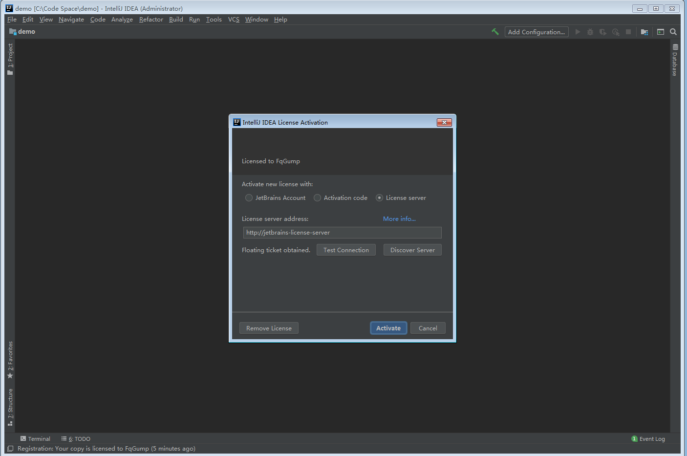Image resolution: width=687 pixels, height=456 pixels.
Task: Click the IntelliJ IDEA icon in main title bar
Action: 9,8
